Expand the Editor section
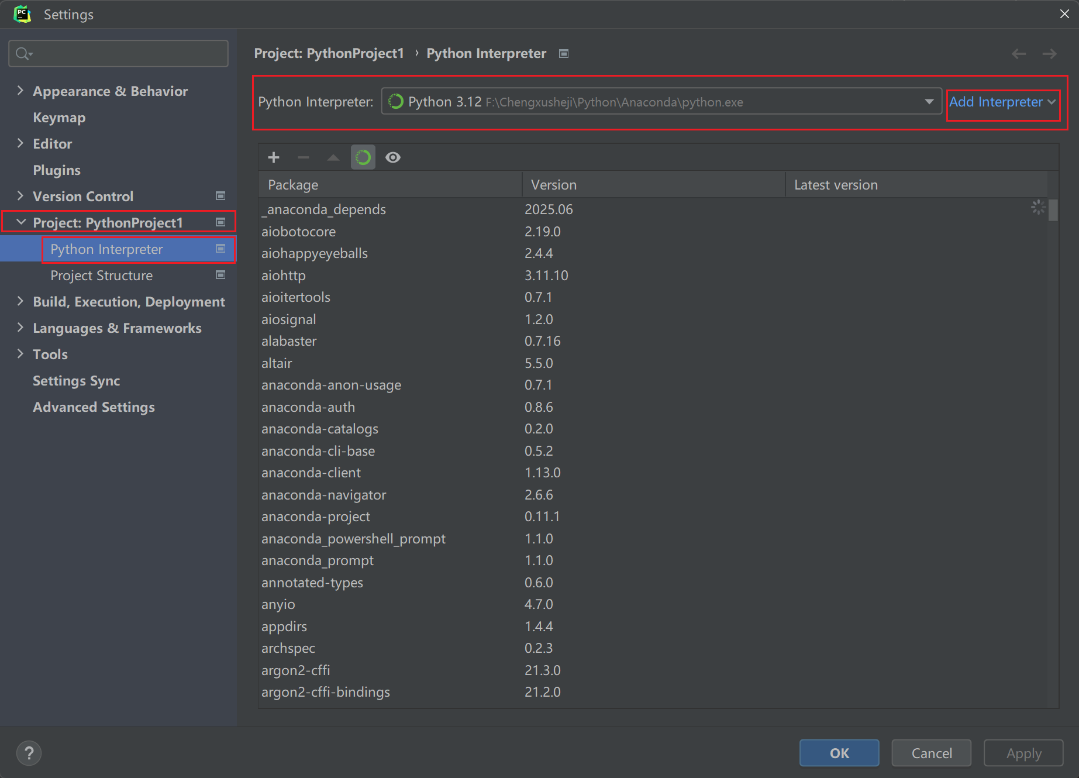Image resolution: width=1079 pixels, height=778 pixels. 20,143
